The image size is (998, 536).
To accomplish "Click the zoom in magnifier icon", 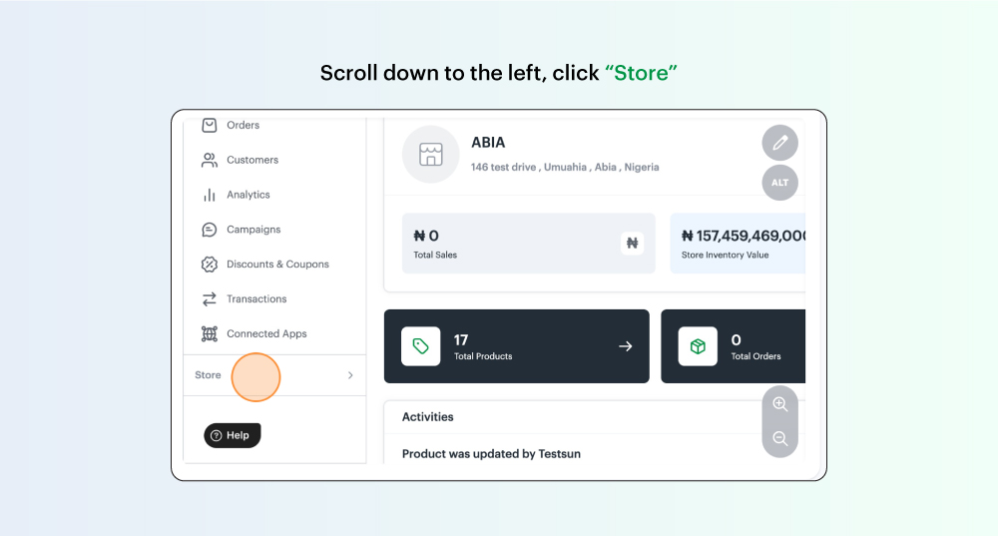I will coord(779,404).
